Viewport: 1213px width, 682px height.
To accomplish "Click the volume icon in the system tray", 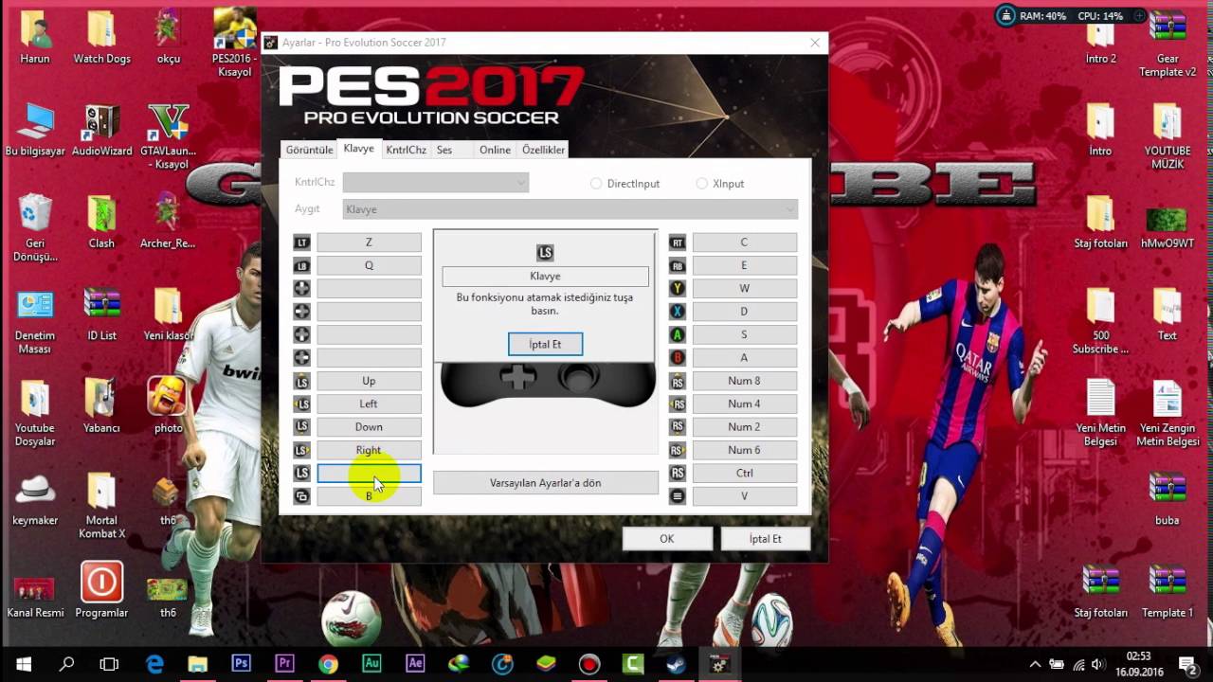I will pos(1098,664).
